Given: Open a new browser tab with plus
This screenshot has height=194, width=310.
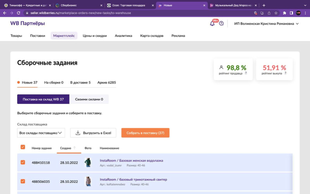Looking at the screenshot, I should point(264,5).
